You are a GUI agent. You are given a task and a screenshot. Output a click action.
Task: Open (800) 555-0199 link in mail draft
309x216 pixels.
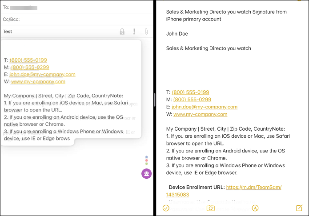(28, 60)
